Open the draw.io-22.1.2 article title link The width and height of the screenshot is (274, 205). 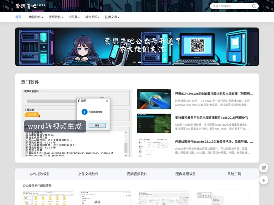pyautogui.click(x=214, y=142)
